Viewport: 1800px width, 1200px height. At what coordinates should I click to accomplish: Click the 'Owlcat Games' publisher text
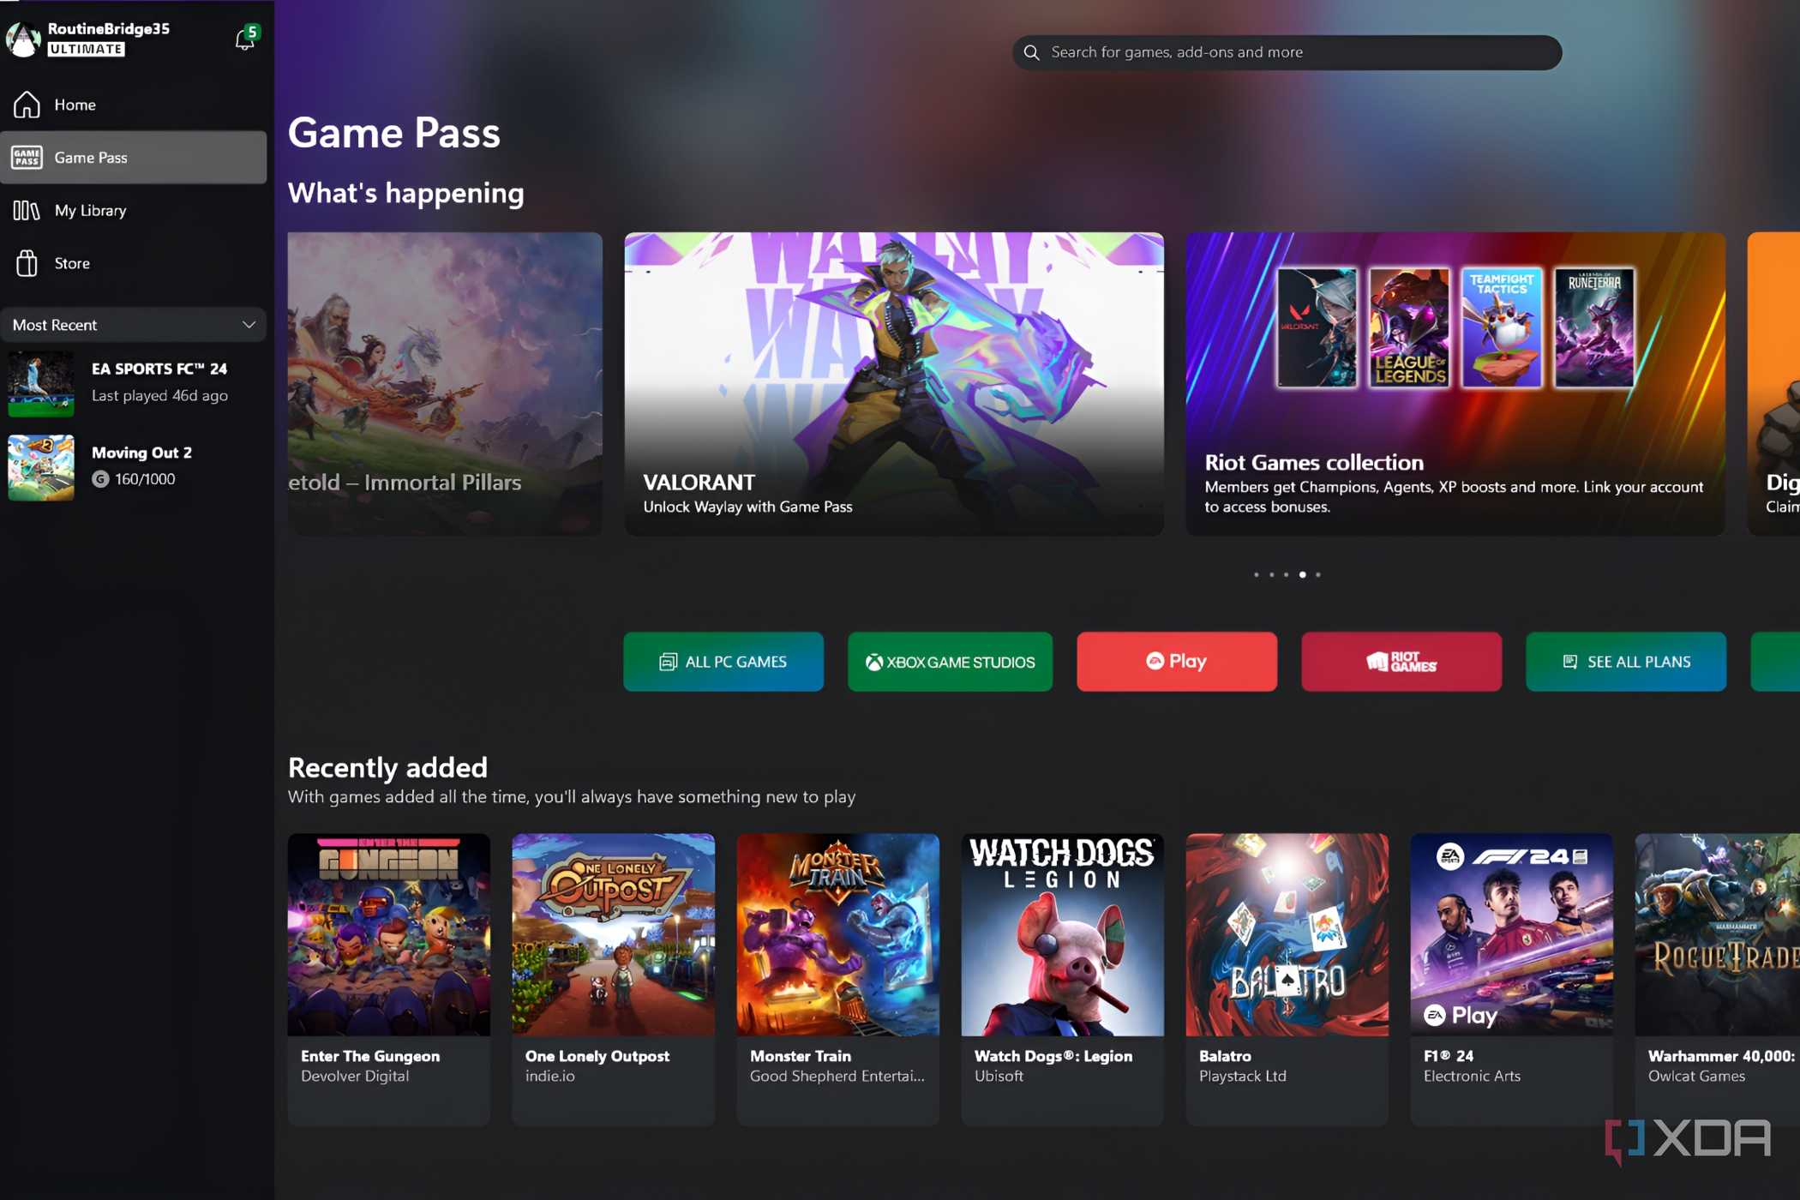click(x=1696, y=1077)
